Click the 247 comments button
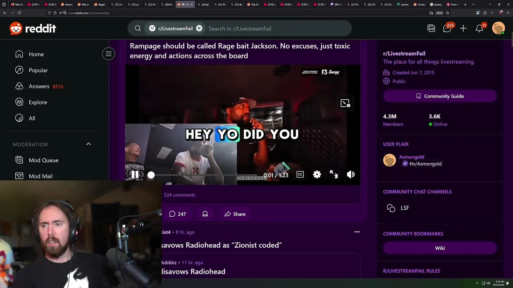The width and height of the screenshot is (513, 288). pos(178,214)
